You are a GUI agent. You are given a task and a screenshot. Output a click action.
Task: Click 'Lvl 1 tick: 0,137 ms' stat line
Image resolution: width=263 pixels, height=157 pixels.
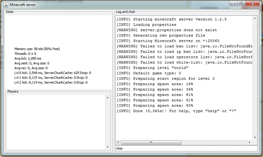pyautogui.click(x=51, y=78)
